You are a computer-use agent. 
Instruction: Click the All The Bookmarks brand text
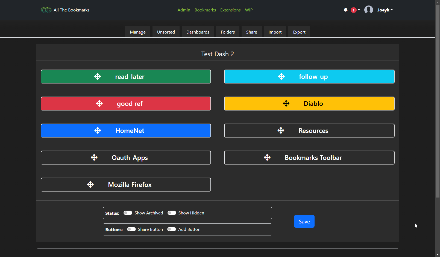point(72,10)
